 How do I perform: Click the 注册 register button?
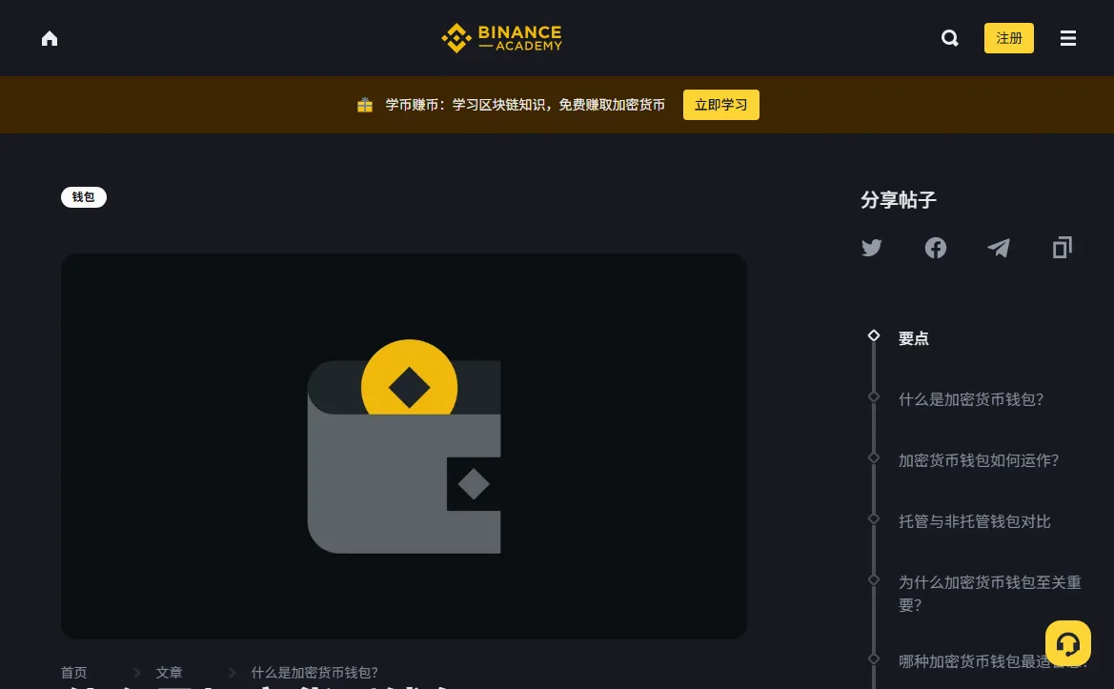1009,38
